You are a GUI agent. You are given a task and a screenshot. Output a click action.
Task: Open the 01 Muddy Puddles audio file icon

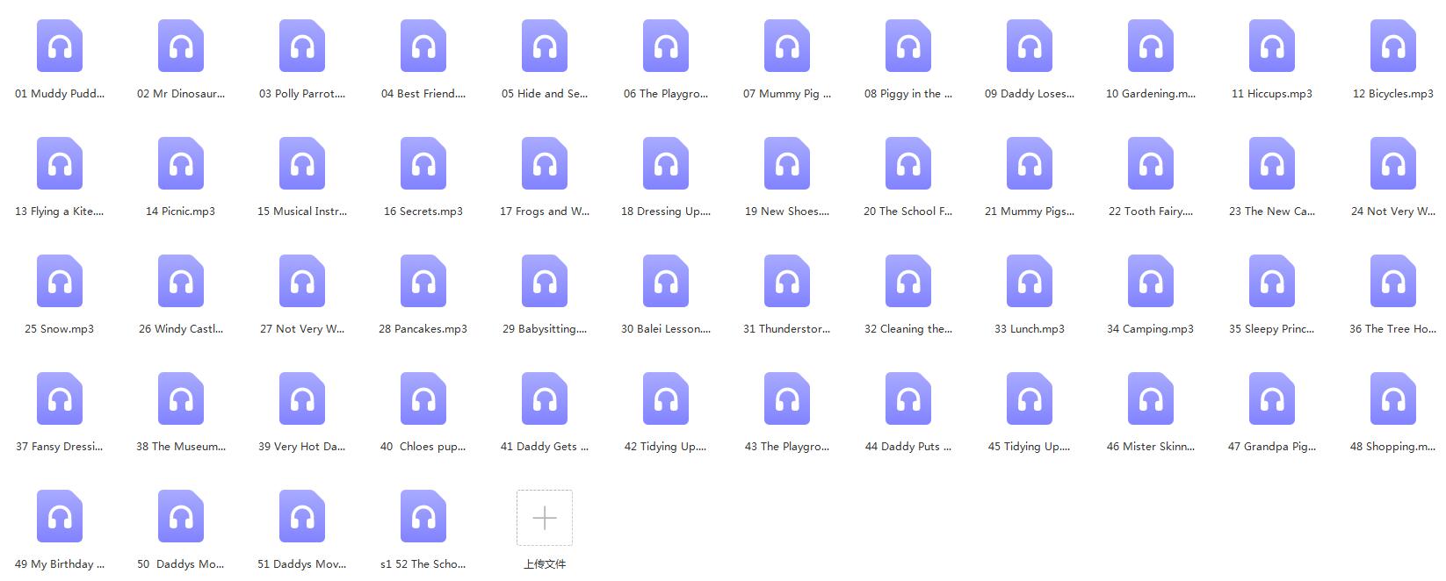pos(60,46)
